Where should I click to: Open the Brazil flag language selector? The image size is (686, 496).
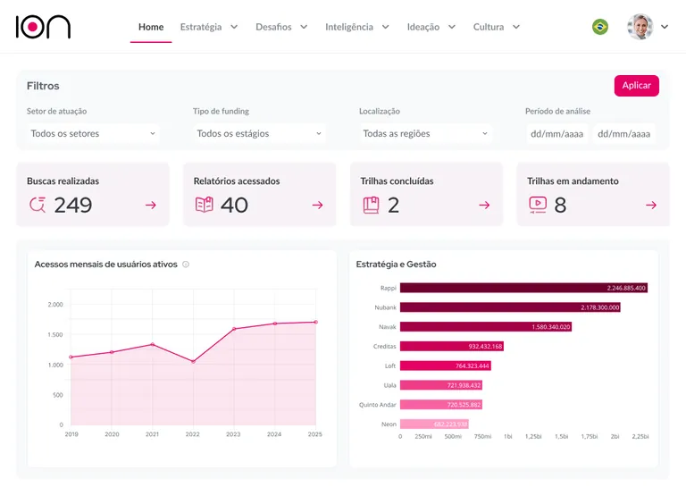click(600, 27)
